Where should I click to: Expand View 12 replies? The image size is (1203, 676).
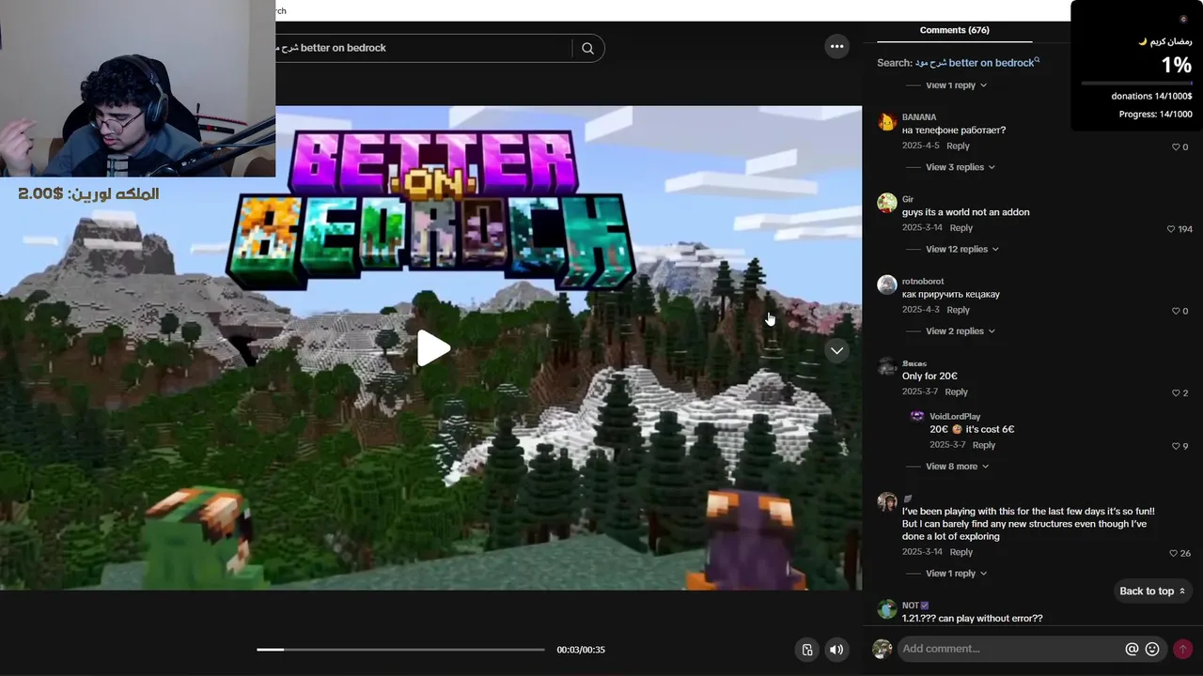point(962,249)
